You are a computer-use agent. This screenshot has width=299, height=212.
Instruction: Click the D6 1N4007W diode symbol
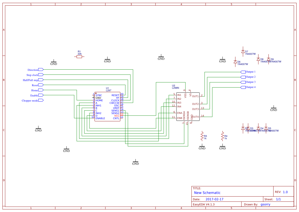coord(235,62)
